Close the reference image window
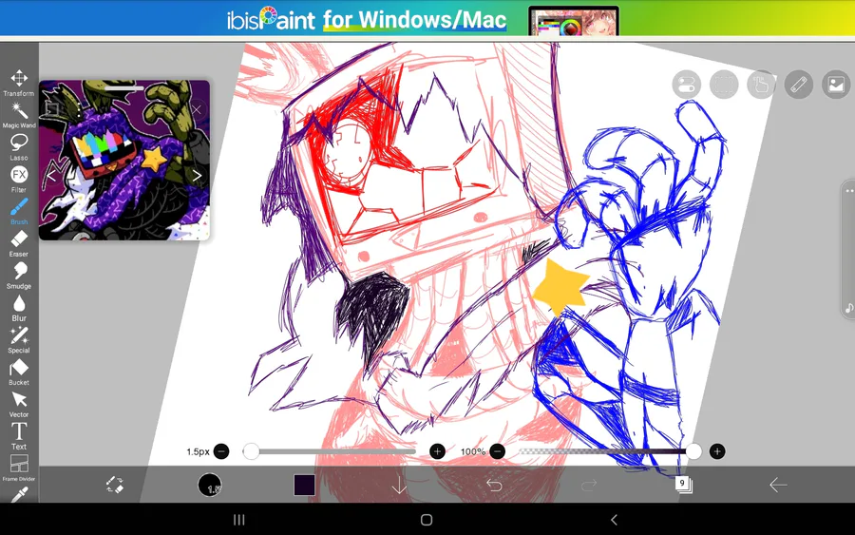 (197, 109)
